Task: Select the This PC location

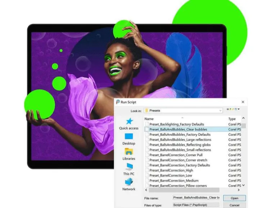Action: click(x=129, y=169)
